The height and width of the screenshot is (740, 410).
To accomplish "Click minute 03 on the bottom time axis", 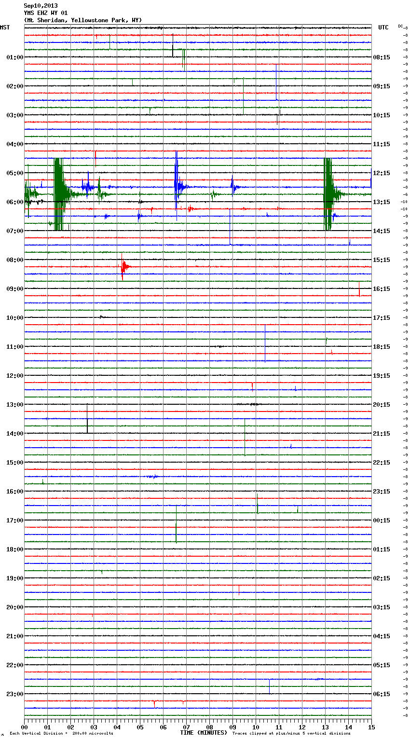I will pyautogui.click(x=94, y=727).
